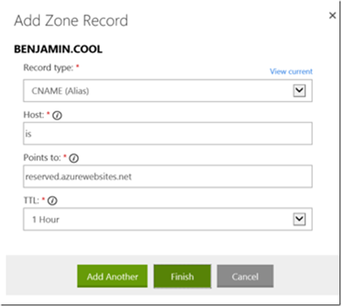The image size is (341, 306).
Task: Focus the Host input field containing 'is'
Action: 167,134
